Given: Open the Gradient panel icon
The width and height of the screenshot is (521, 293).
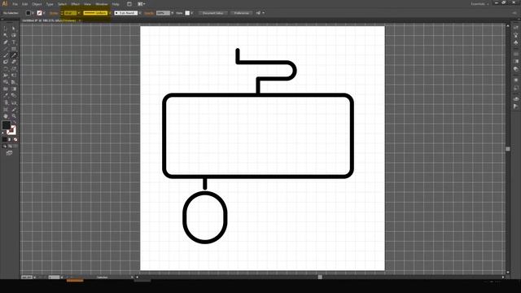Looking at the screenshot, I should 515,62.
